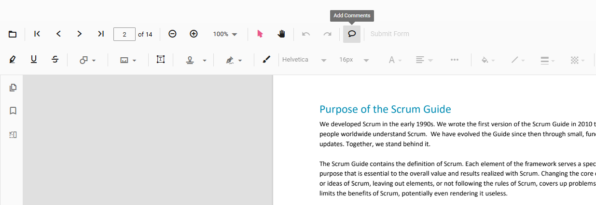
Task: Click the current page number field
Action: tap(125, 34)
